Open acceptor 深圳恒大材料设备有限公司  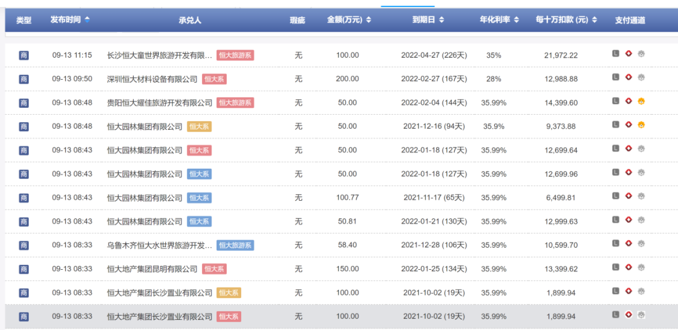tap(152, 79)
